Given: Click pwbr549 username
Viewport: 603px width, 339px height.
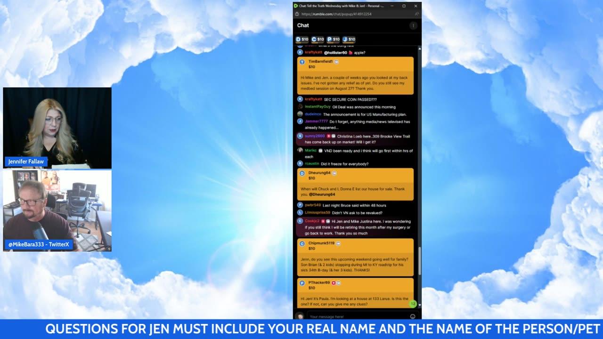Looking at the screenshot, I should [313, 205].
